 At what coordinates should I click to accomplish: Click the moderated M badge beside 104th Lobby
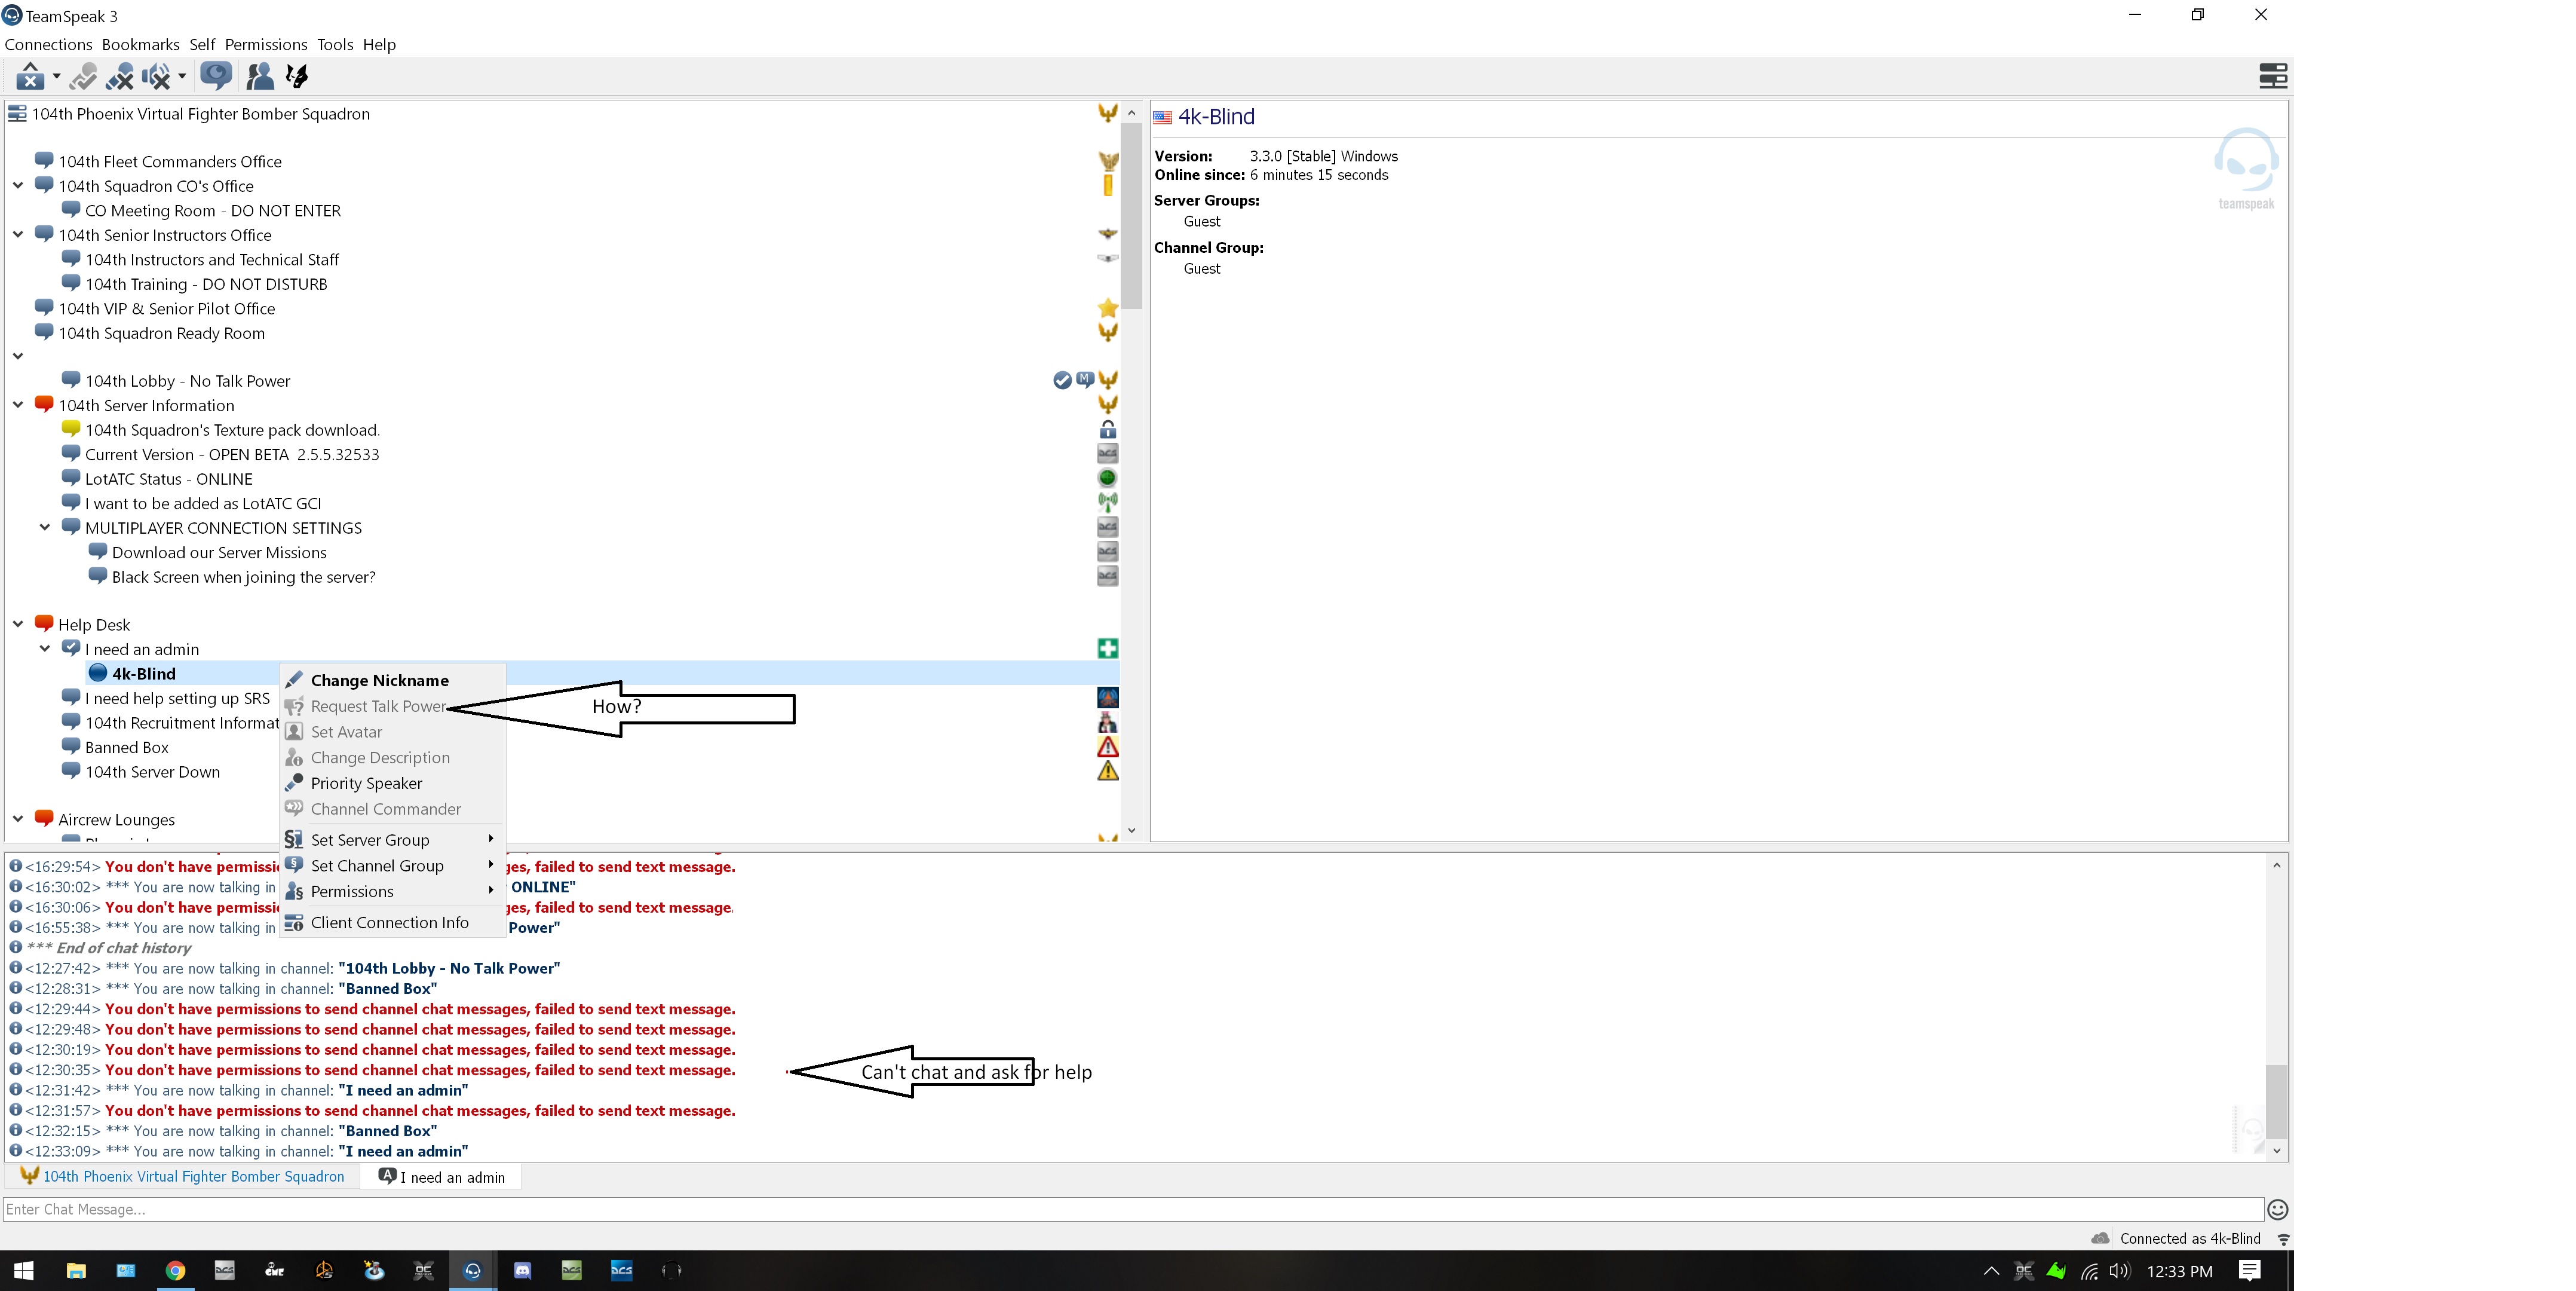coord(1085,380)
